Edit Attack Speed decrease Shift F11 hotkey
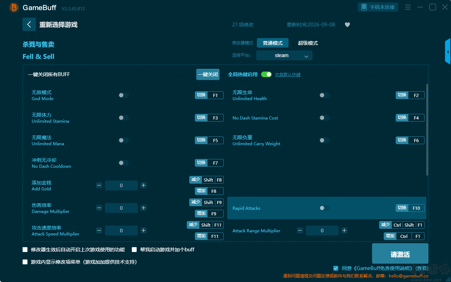451x282 pixels. [205, 225]
